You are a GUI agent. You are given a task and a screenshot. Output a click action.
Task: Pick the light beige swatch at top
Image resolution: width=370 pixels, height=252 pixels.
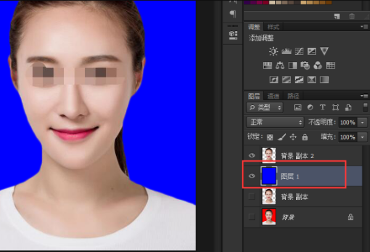coord(272,2)
